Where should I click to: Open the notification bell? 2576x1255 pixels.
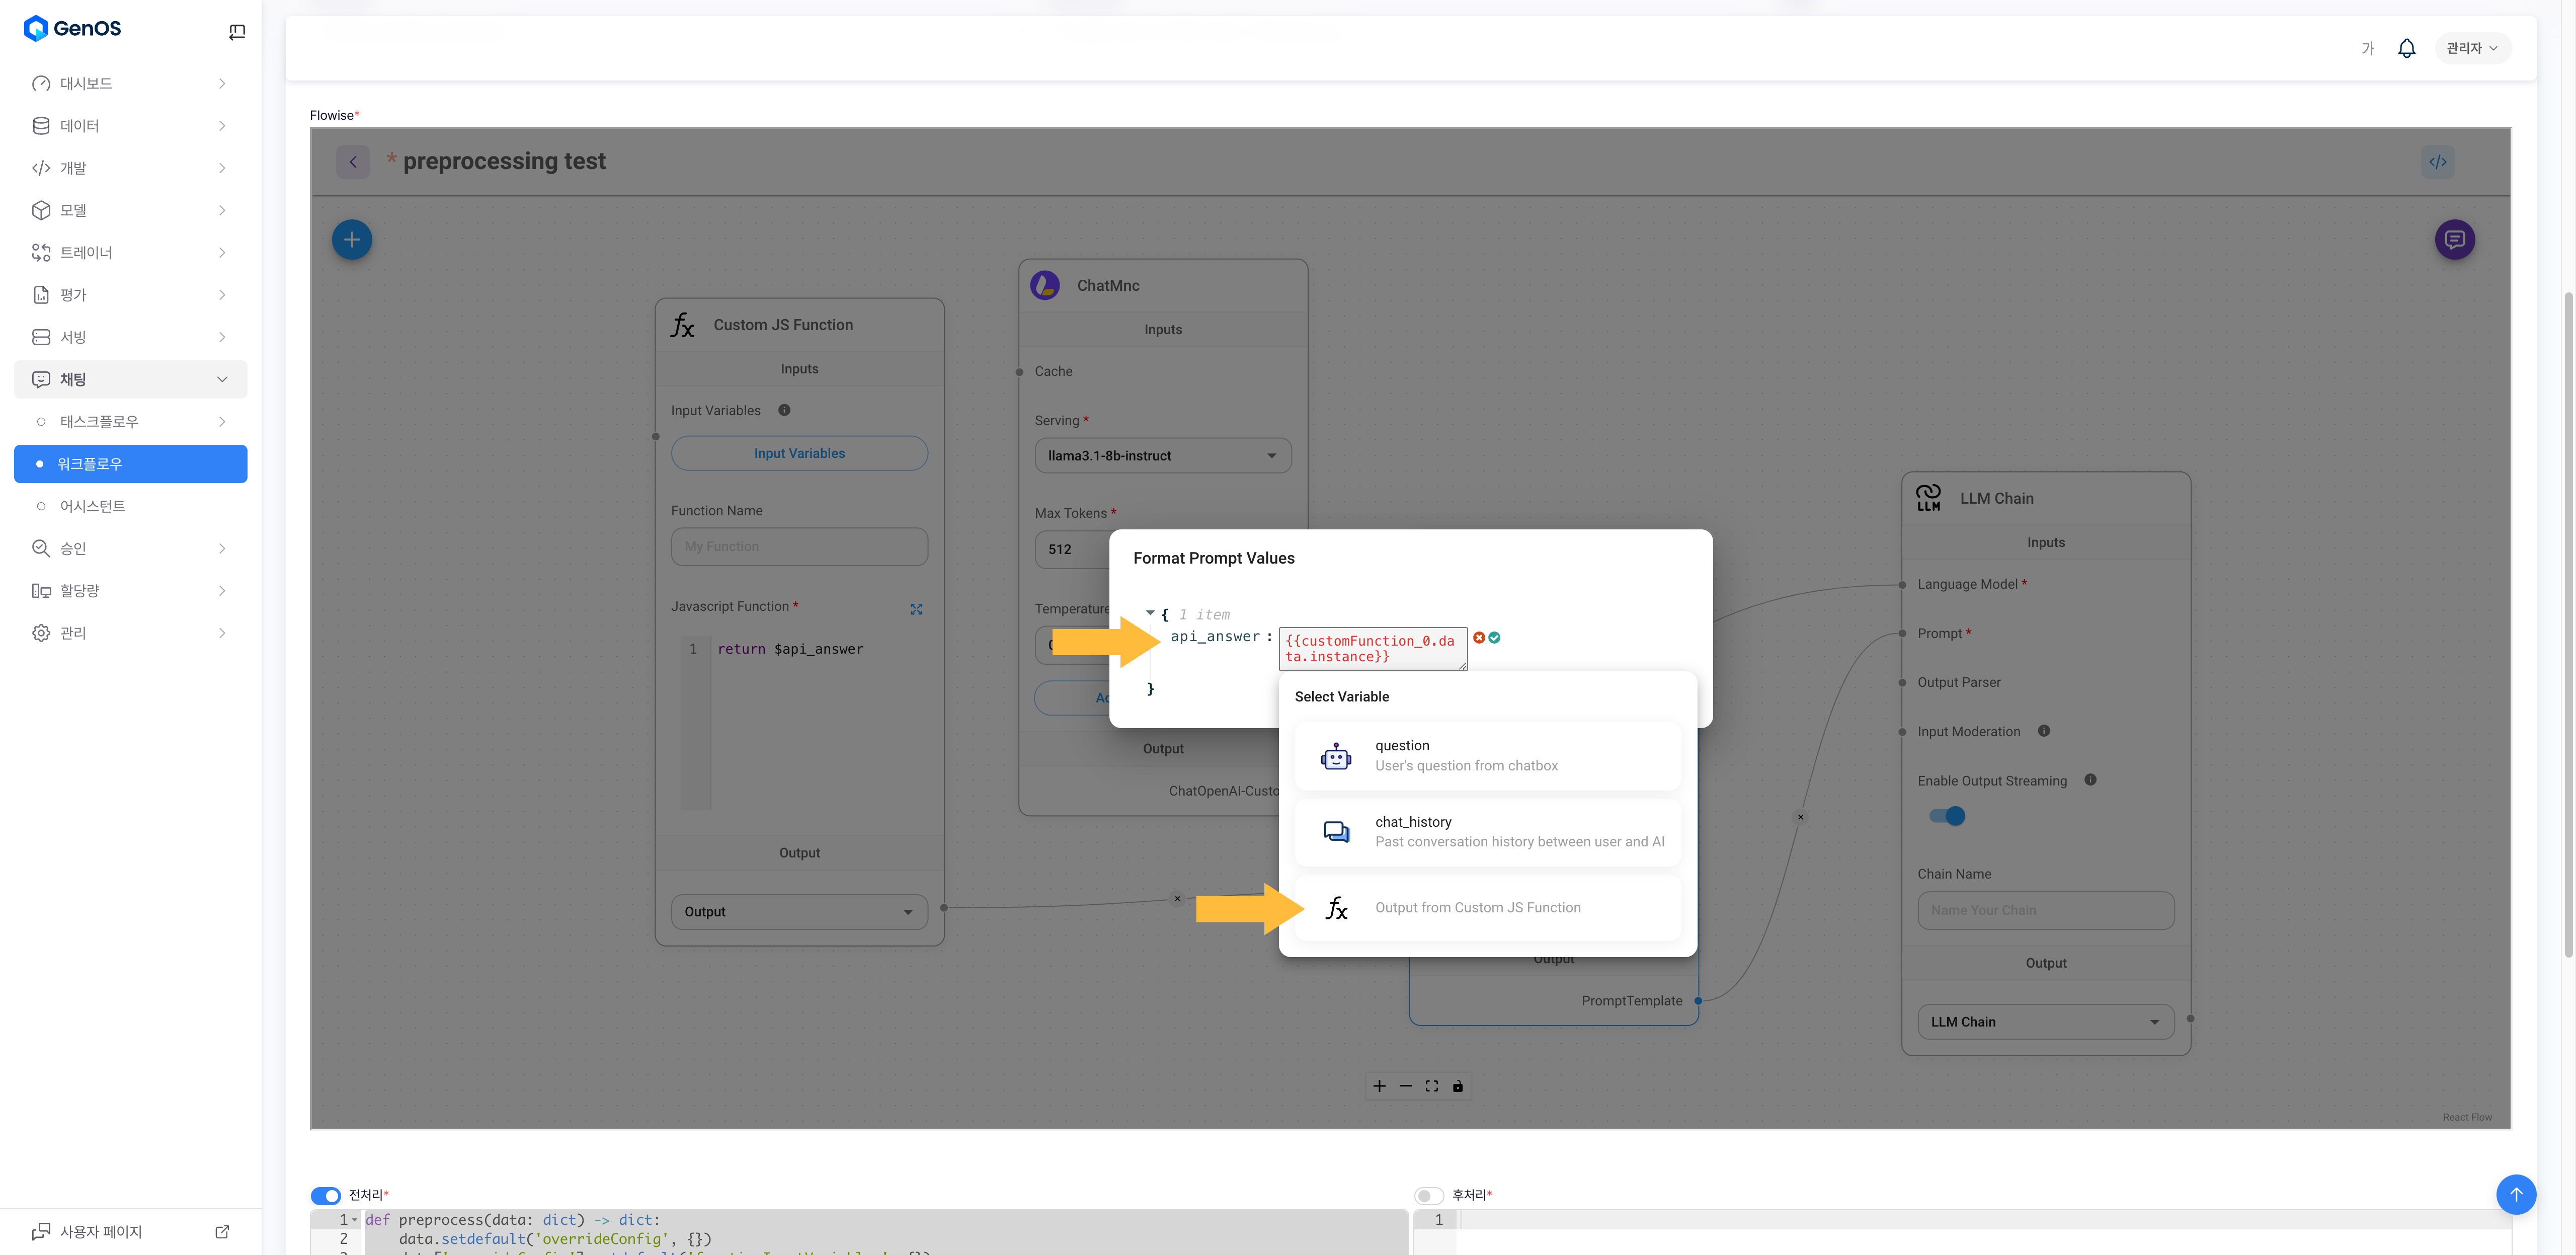click(x=2406, y=48)
